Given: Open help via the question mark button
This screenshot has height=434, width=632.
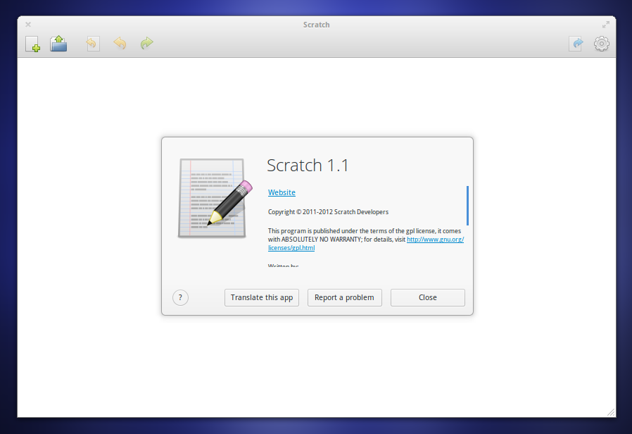Looking at the screenshot, I should point(180,297).
